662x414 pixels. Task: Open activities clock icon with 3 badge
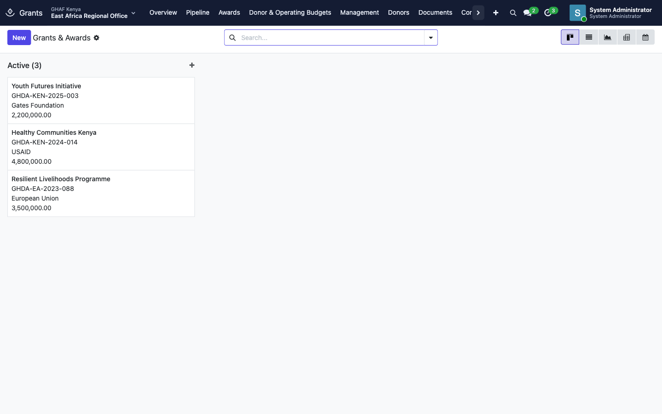pyautogui.click(x=550, y=12)
